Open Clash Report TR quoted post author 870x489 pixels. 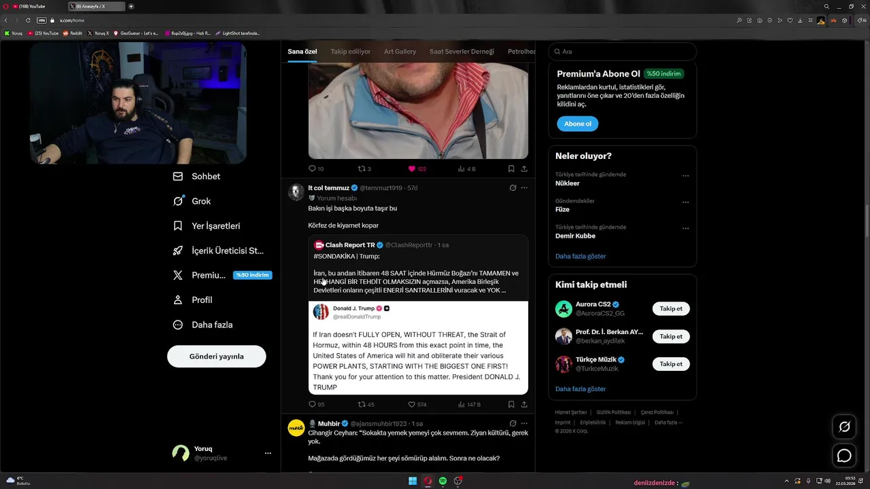[350, 245]
